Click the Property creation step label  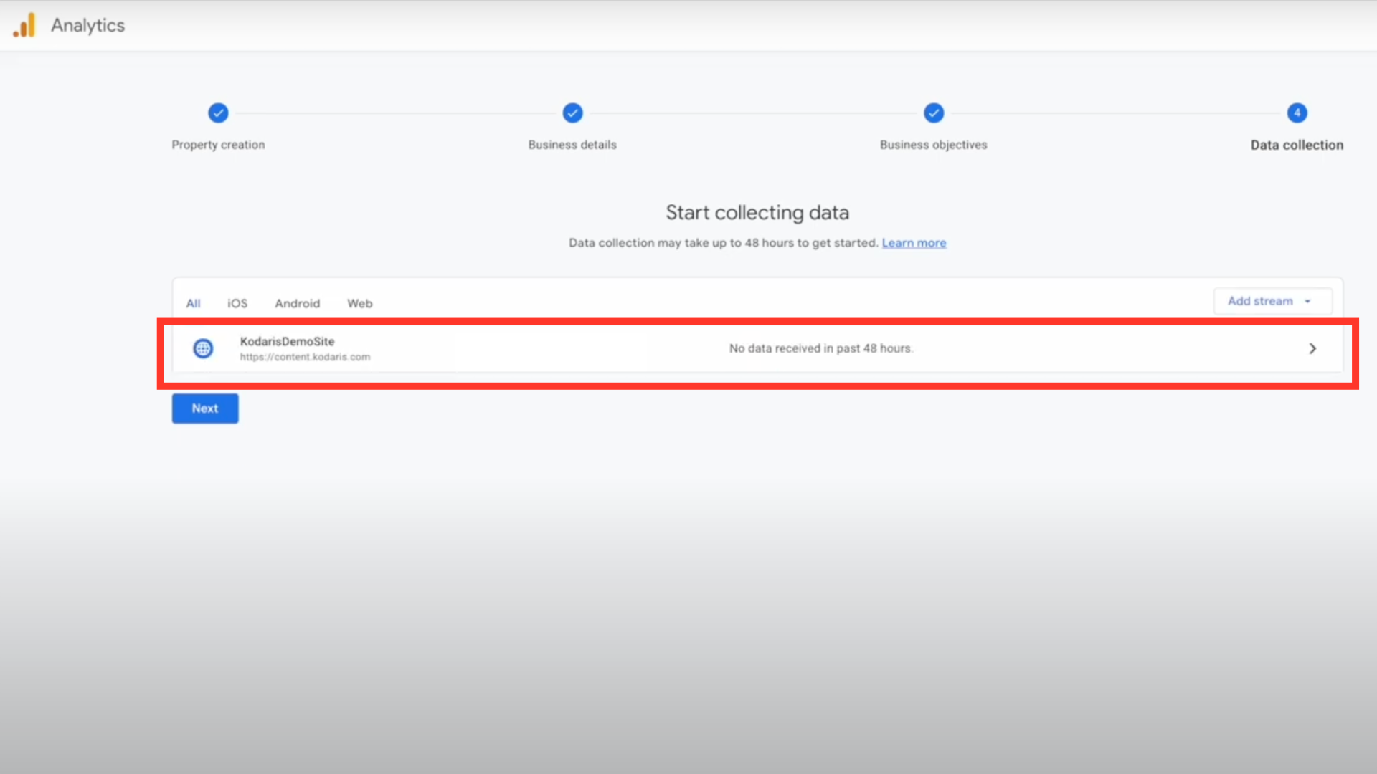[x=218, y=145]
